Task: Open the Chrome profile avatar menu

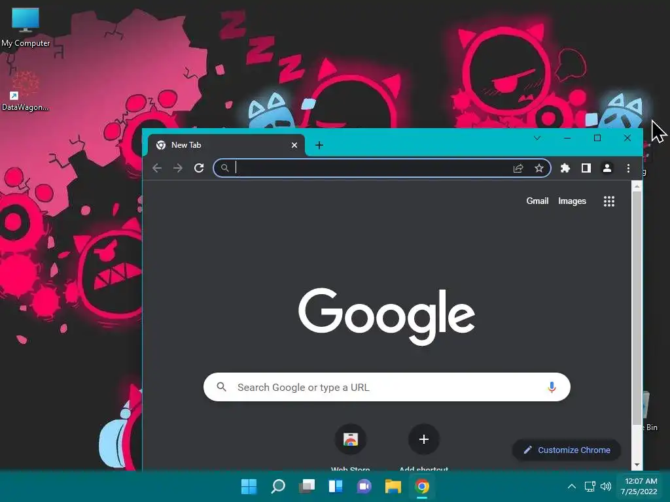Action: (607, 168)
